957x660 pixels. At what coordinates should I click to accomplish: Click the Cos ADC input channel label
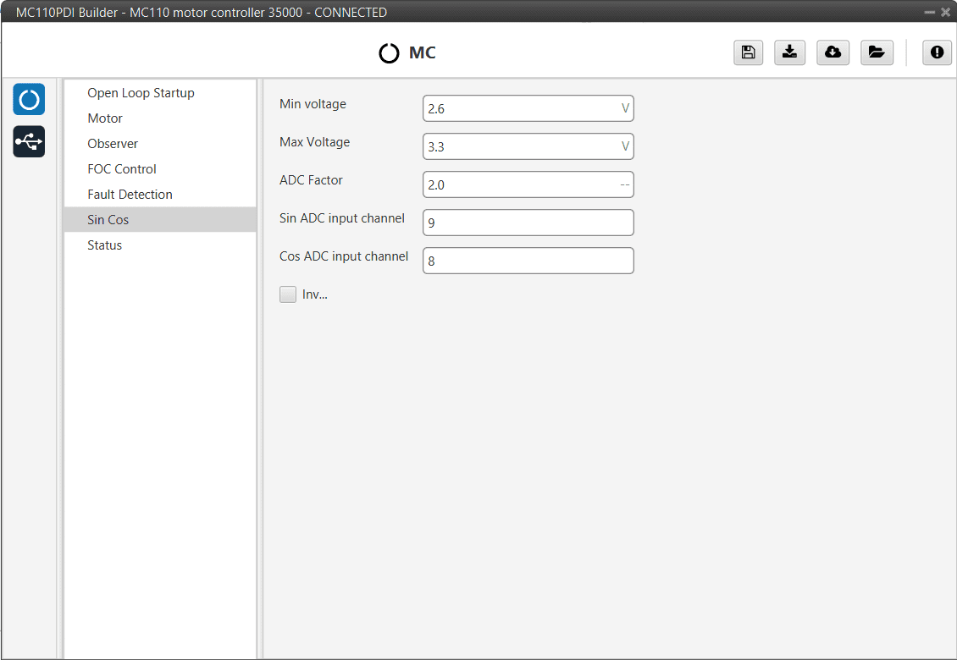pos(344,256)
